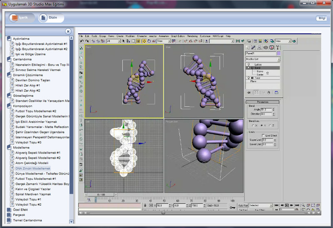Open the Display command panel tab
This screenshot has width=333, height=228.
[x=271, y=47]
